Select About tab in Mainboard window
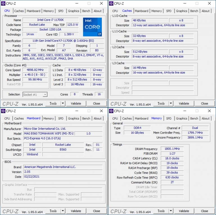 coord(98,119)
